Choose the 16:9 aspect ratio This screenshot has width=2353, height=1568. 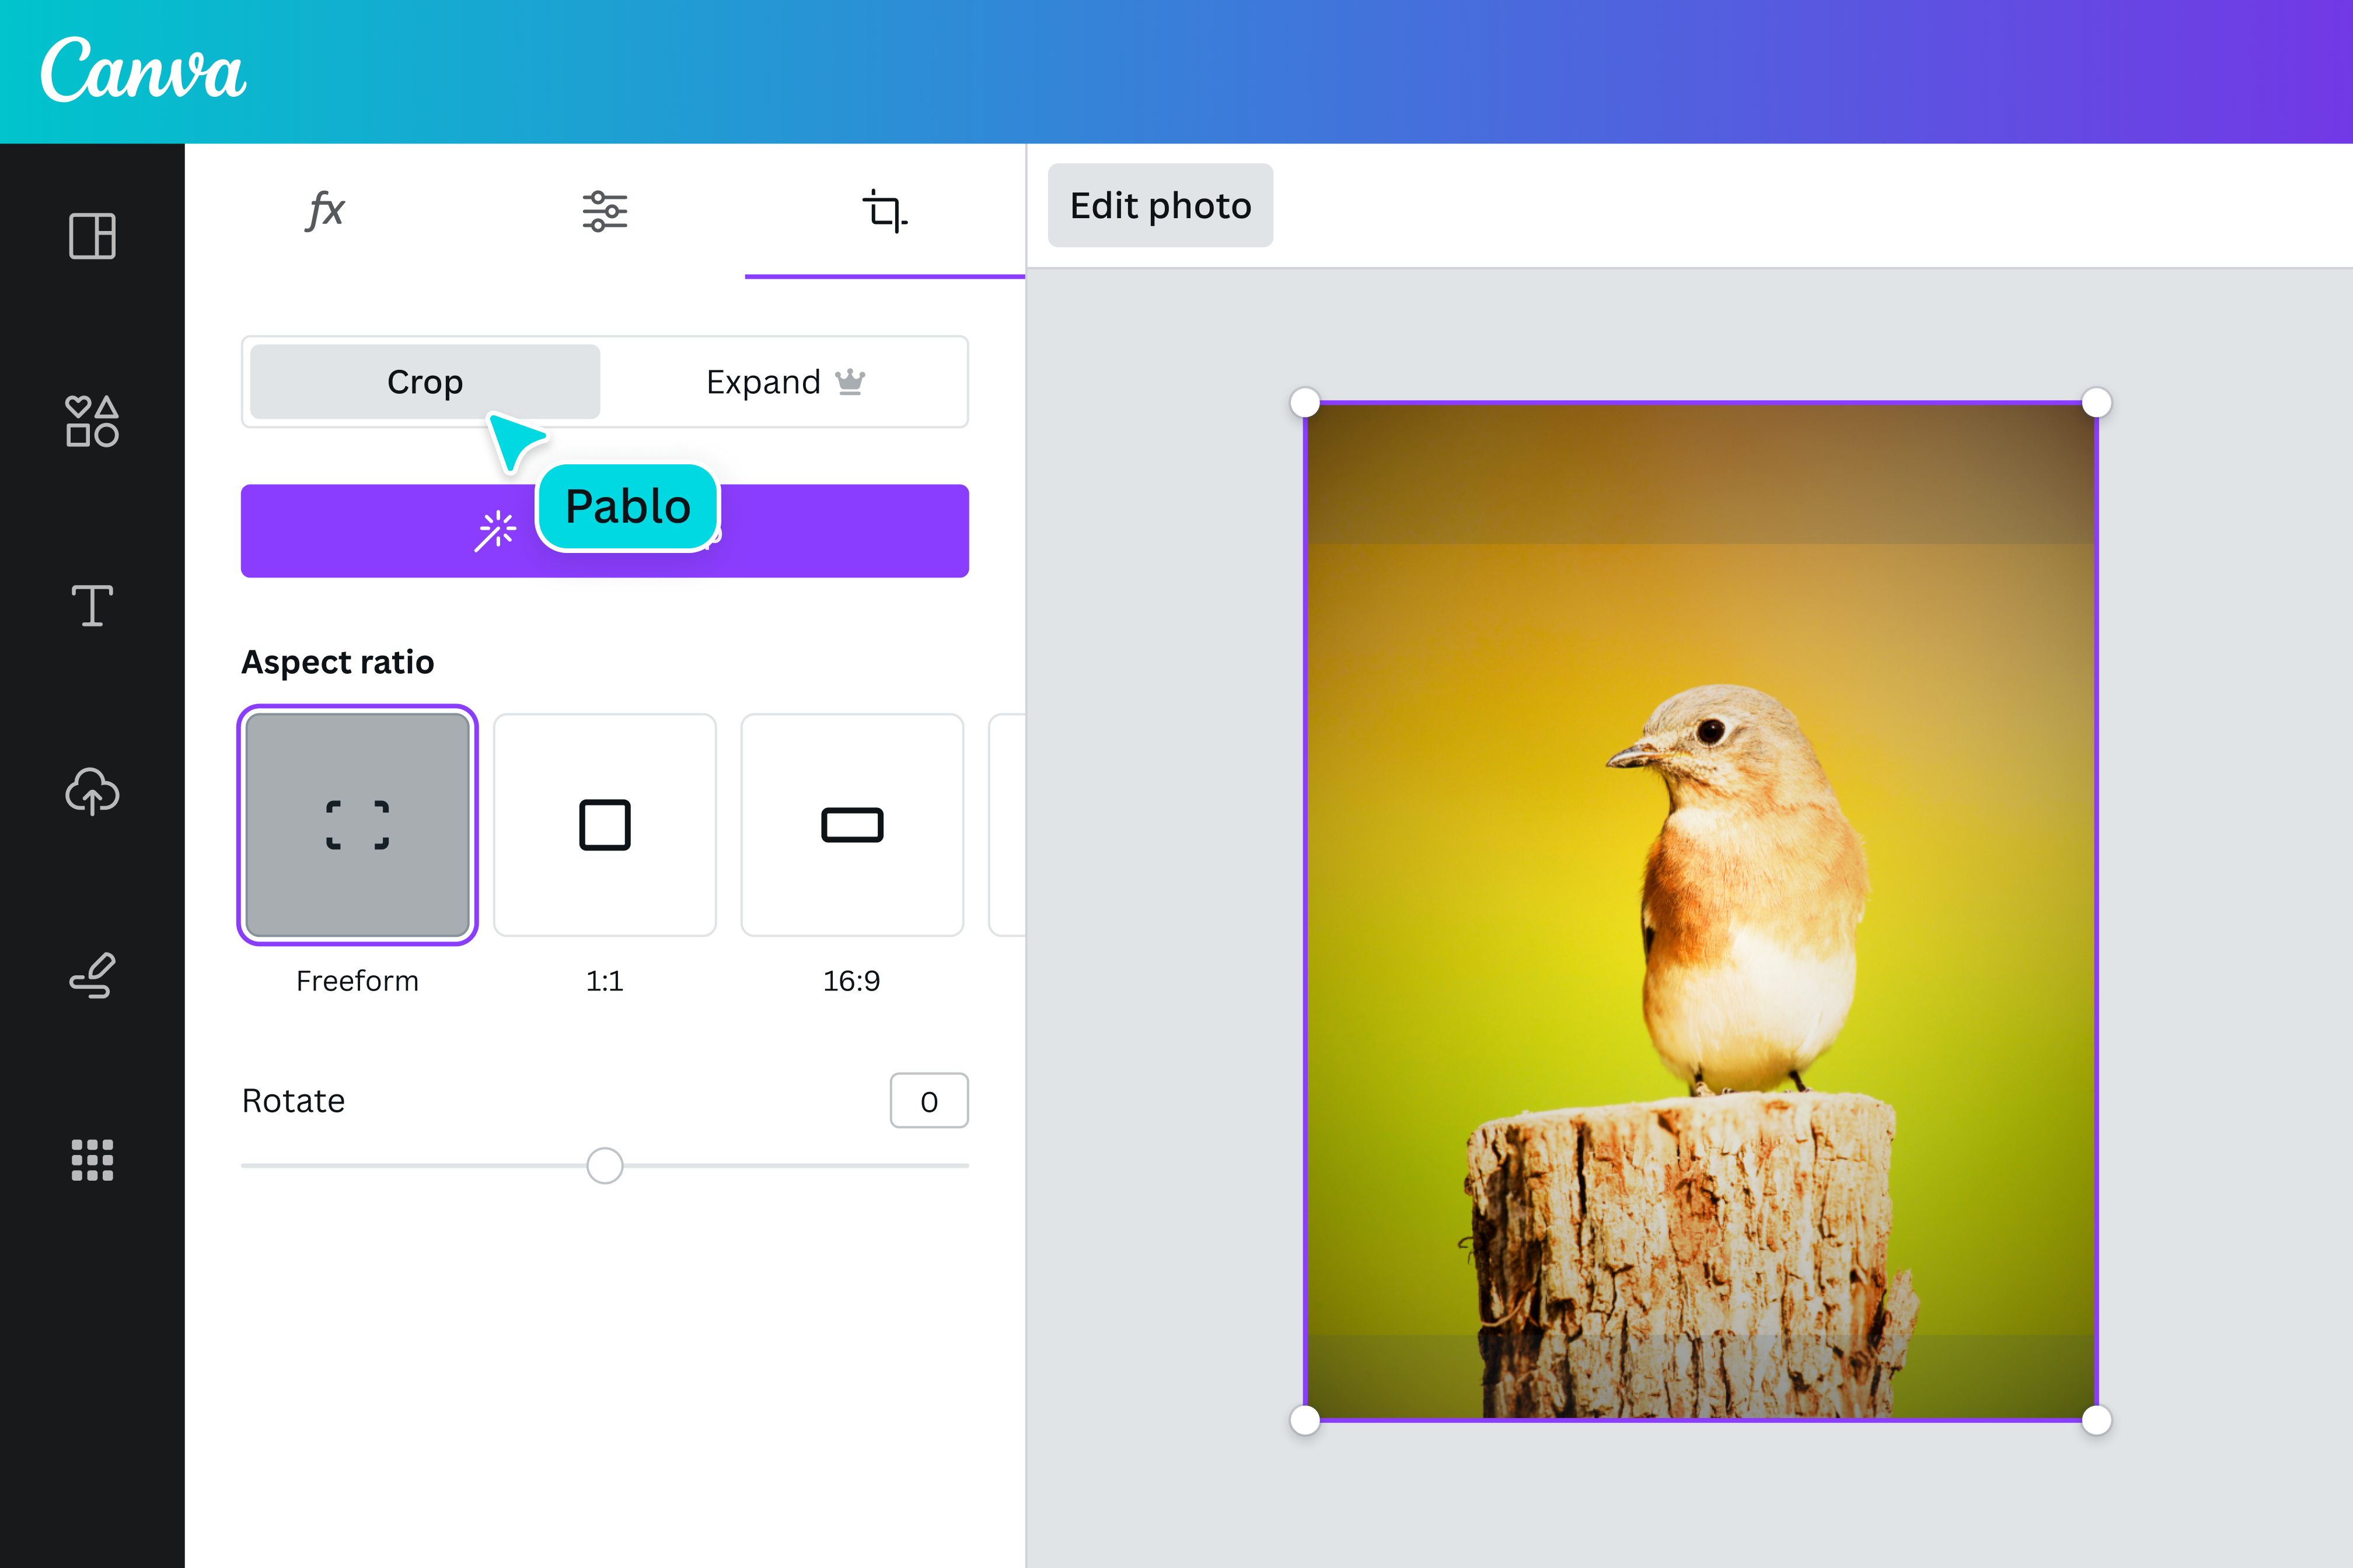[851, 825]
